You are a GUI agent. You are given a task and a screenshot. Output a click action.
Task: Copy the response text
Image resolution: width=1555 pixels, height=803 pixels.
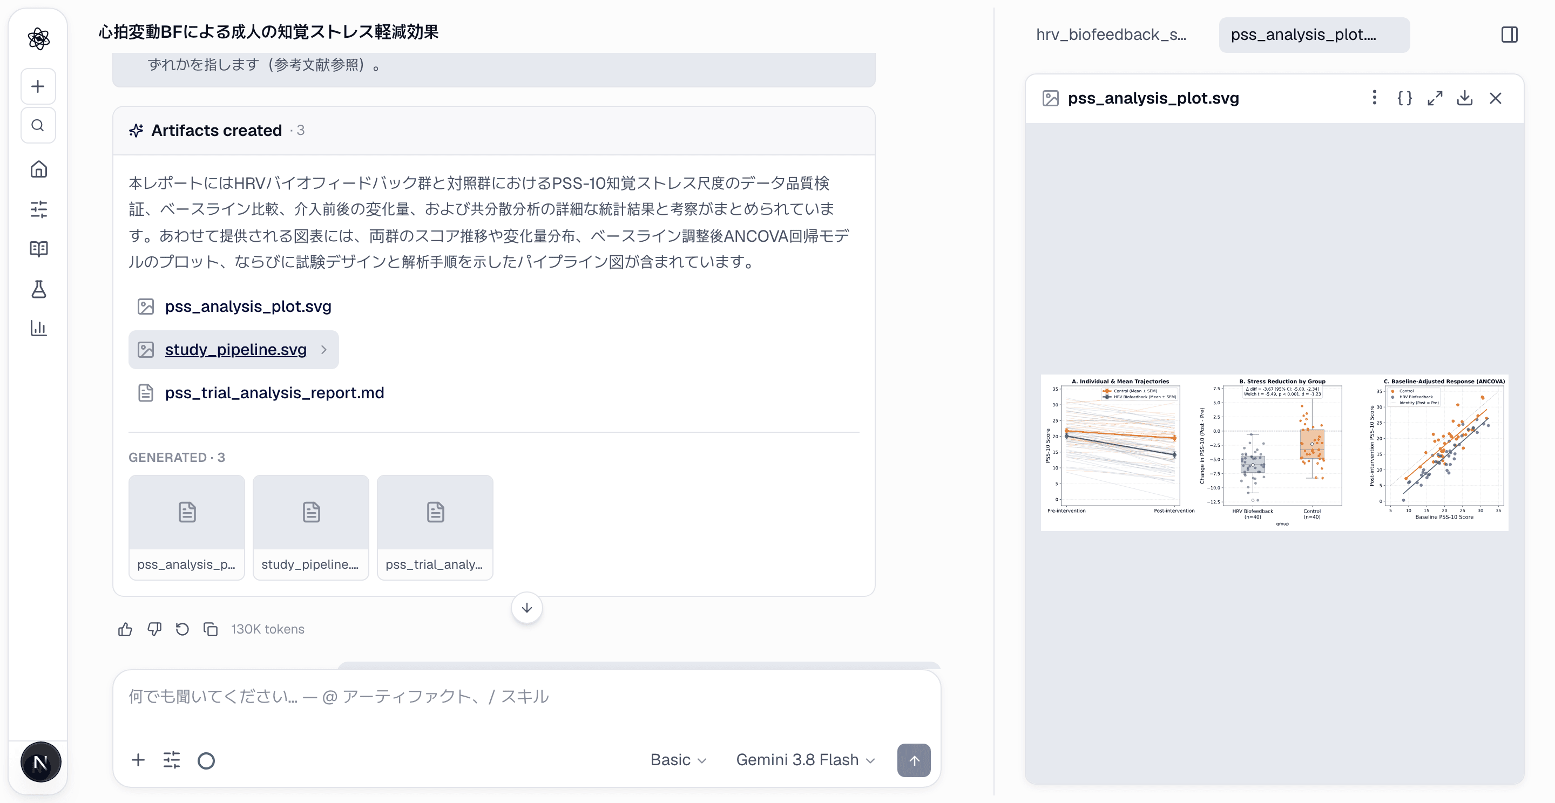[211, 629]
